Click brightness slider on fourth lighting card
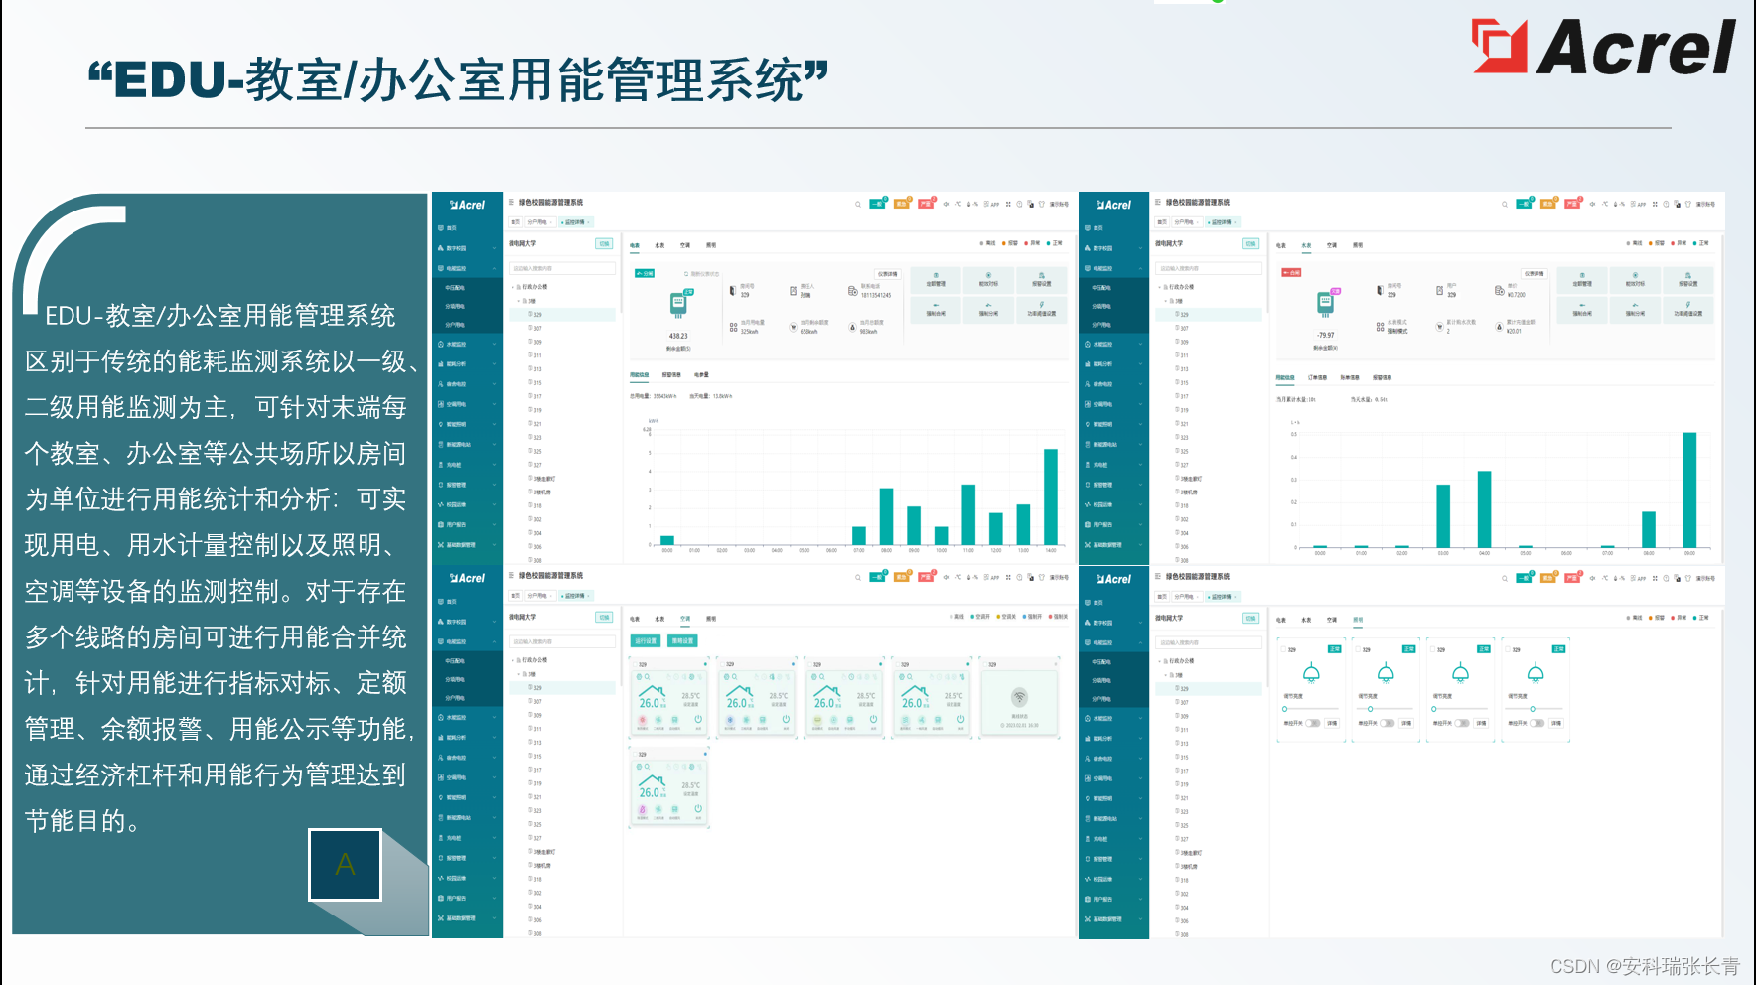Screen dimensions: 1756x985 1535,709
